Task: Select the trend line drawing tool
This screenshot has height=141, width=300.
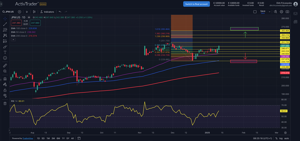Action: click(x=5, y=24)
